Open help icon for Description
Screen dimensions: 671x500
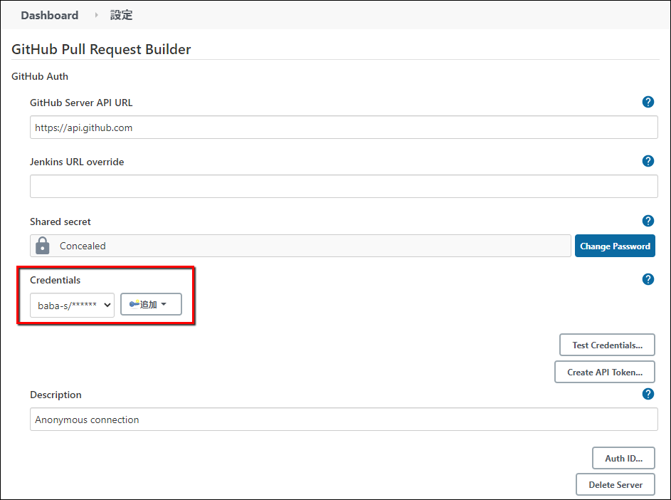(x=648, y=394)
